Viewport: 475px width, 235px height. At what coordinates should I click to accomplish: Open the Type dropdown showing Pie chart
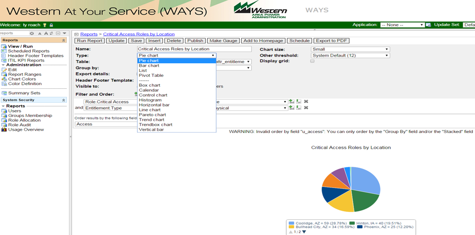click(177, 55)
